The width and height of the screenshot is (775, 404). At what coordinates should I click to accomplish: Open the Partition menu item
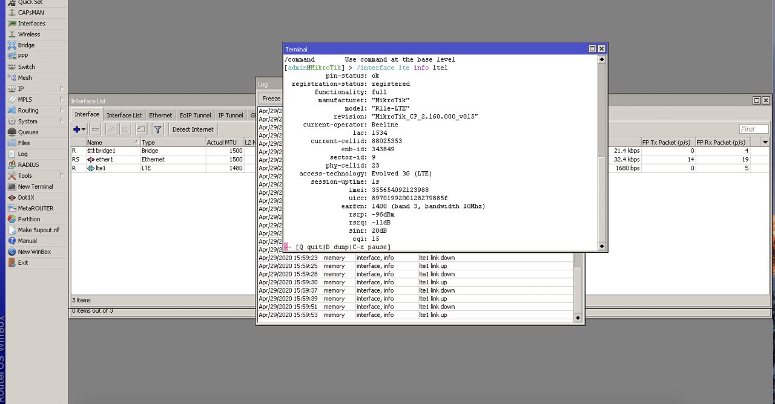pos(29,220)
